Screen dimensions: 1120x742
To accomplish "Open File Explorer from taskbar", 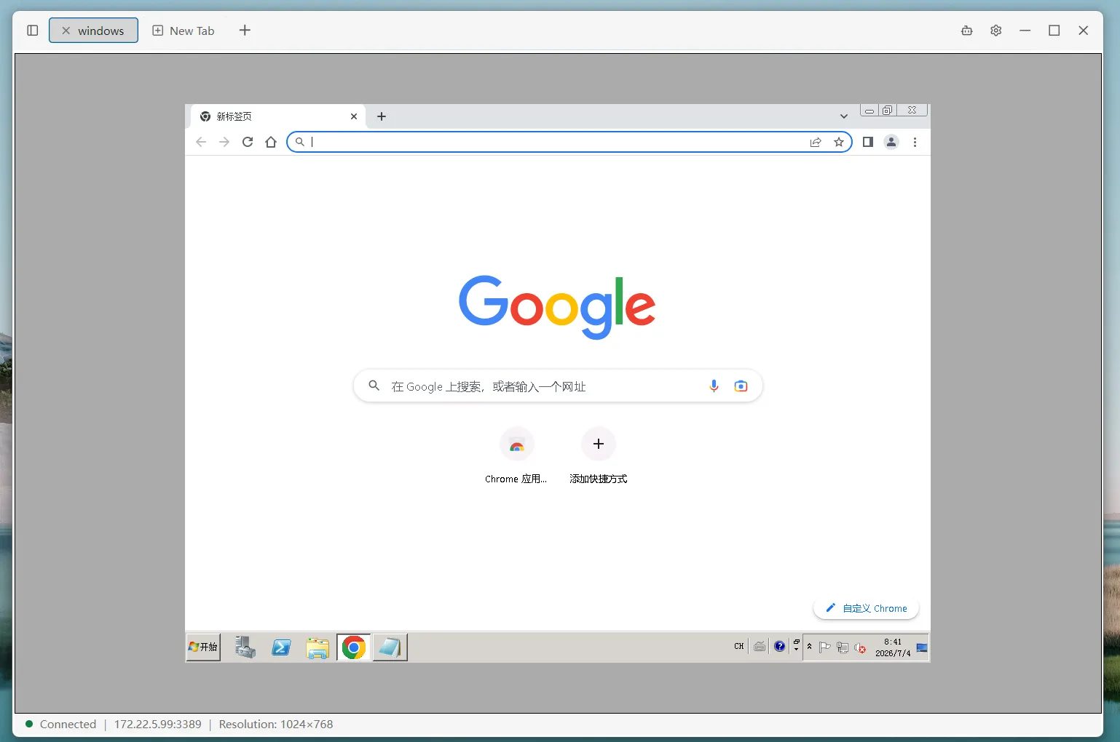I will [318, 647].
